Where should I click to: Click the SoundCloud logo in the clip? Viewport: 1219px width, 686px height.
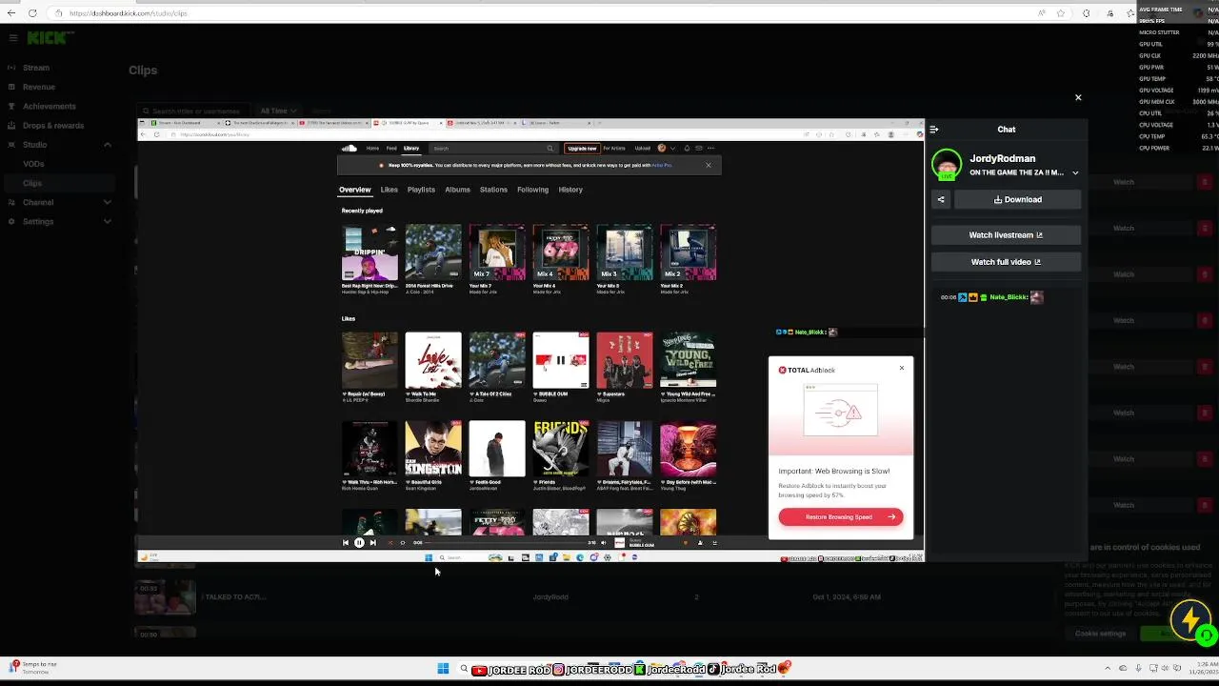tap(349, 148)
